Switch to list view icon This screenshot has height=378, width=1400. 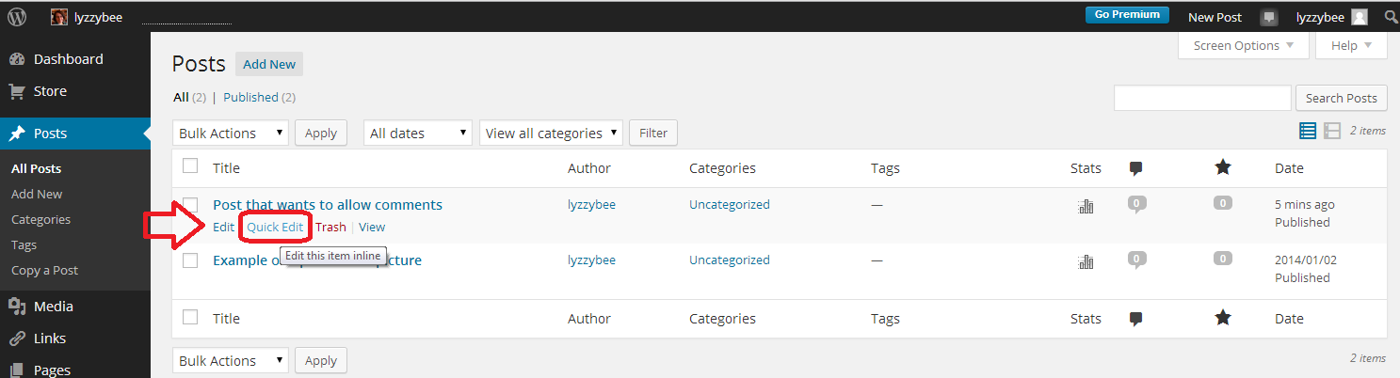coord(1308,132)
